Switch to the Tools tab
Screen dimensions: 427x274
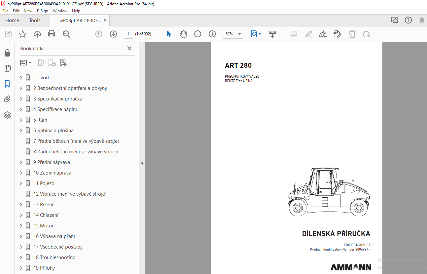coord(35,20)
